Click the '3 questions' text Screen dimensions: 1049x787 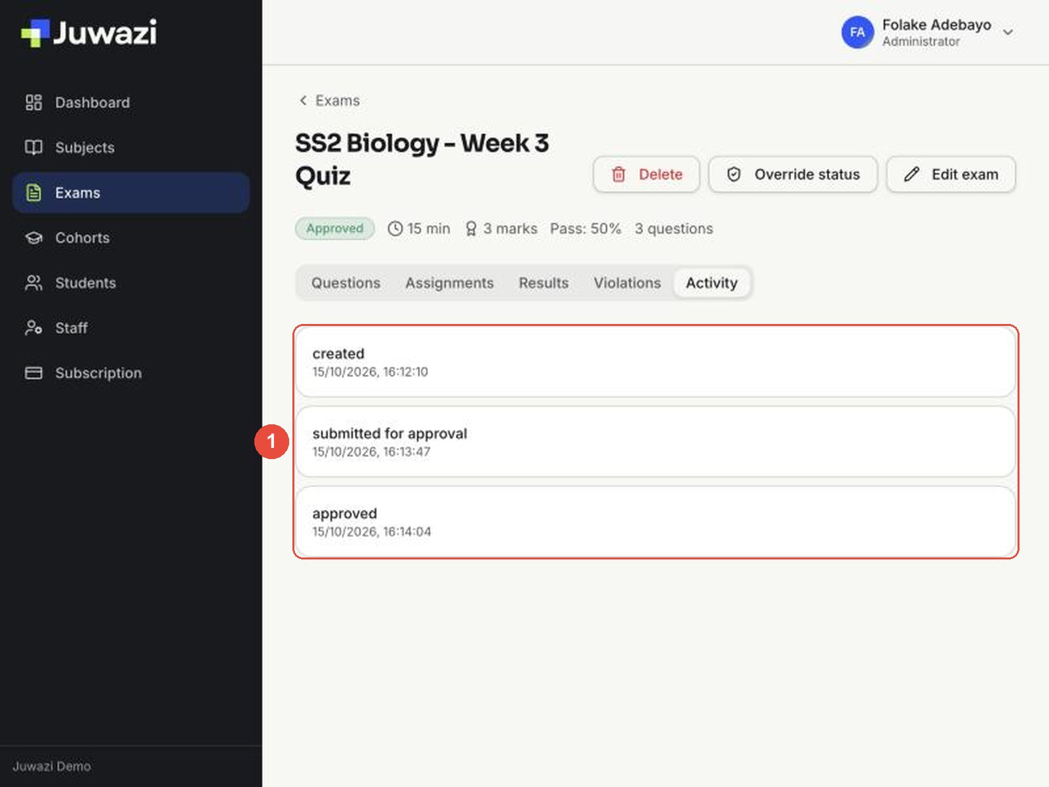coord(673,229)
